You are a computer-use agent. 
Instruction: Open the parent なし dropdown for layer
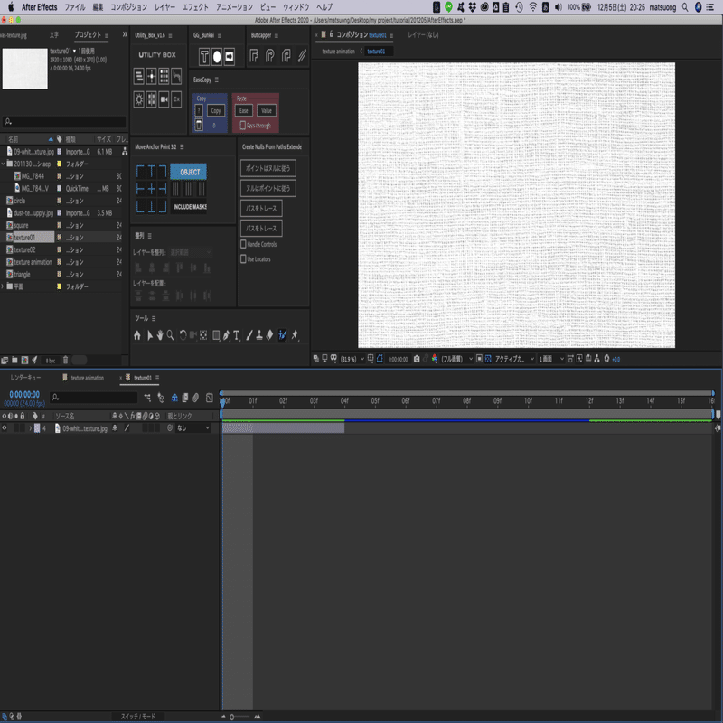pos(193,427)
